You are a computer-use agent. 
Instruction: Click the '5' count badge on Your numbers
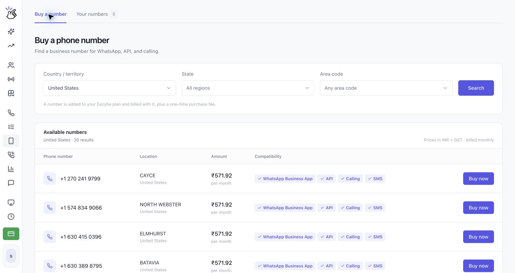[114, 14]
